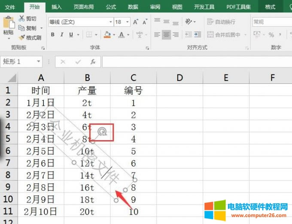292x224 pixels.
Task: Expand the Name Box dropdown
Action: point(39,62)
